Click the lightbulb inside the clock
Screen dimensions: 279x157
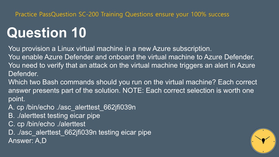pos(263,141)
